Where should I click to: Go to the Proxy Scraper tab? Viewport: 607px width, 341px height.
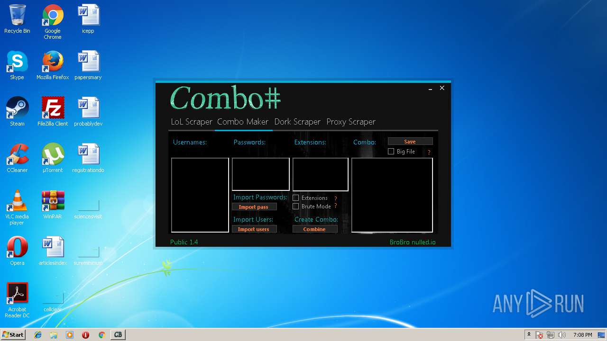pos(351,122)
